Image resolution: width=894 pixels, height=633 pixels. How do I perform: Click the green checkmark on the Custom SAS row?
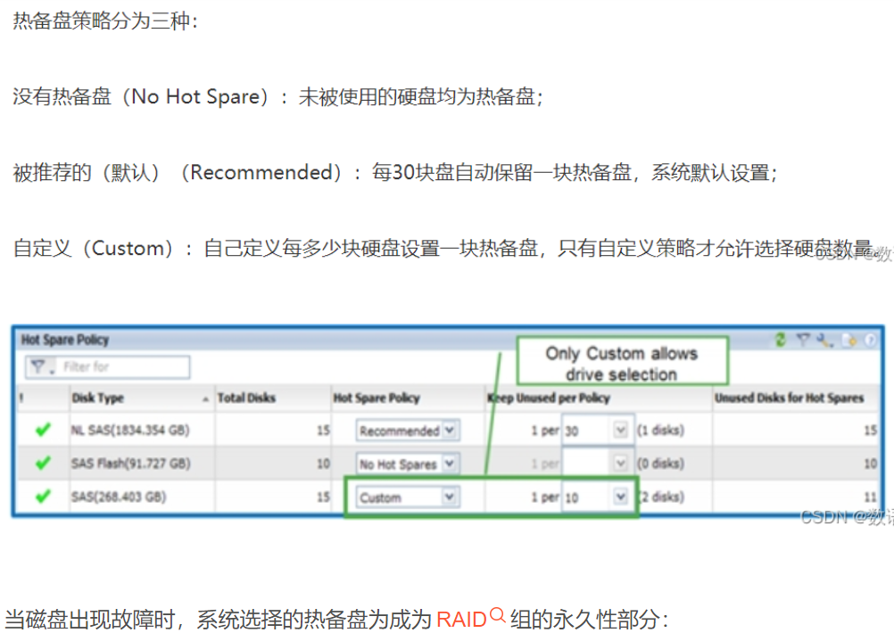(41, 497)
